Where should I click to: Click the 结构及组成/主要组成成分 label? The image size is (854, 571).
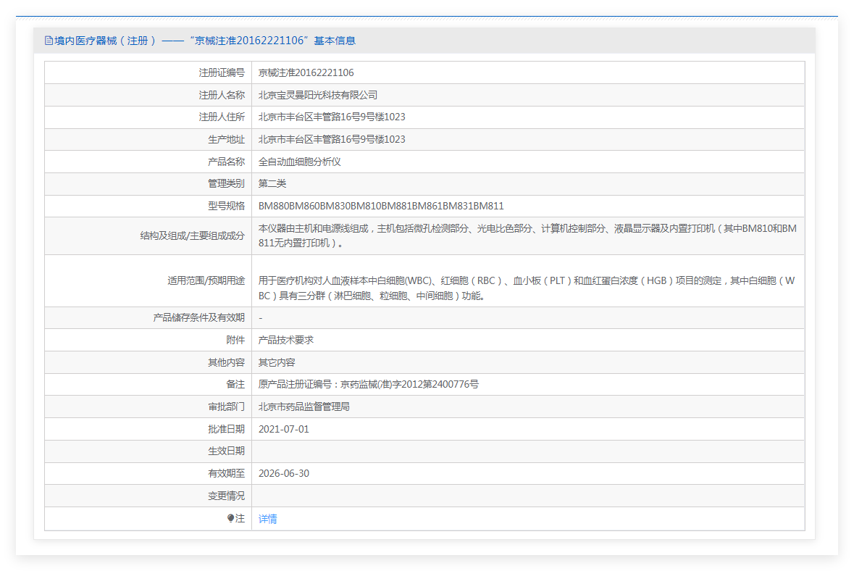[x=192, y=236]
